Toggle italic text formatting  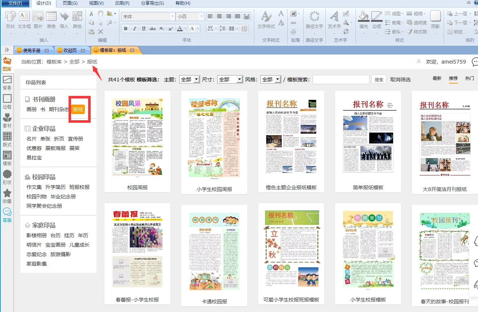135,29
